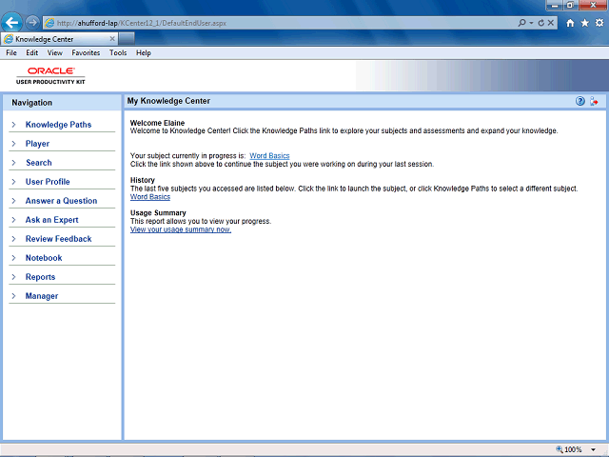The height and width of the screenshot is (457, 609).
Task: Open Knowledge Center help question-mark icon
Action: click(x=580, y=102)
